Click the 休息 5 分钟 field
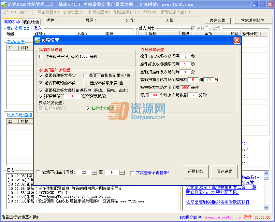Screen dimensions: 275x222 click(x=193, y=95)
